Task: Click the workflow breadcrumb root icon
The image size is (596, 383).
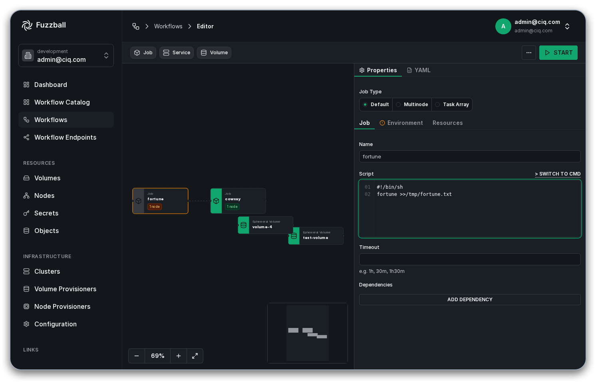Action: pos(136,26)
